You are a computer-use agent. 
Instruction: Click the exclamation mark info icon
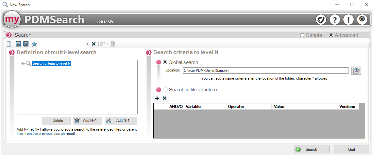(348, 20)
